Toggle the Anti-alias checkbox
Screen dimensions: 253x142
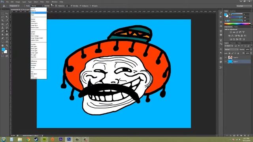[72, 6]
